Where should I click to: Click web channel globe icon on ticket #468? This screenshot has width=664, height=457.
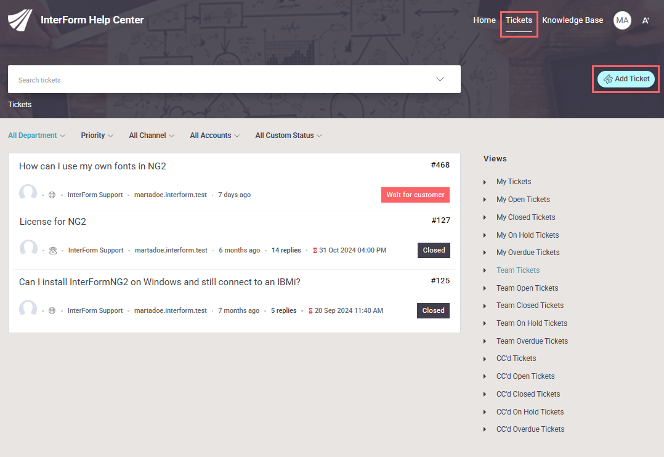pos(52,195)
